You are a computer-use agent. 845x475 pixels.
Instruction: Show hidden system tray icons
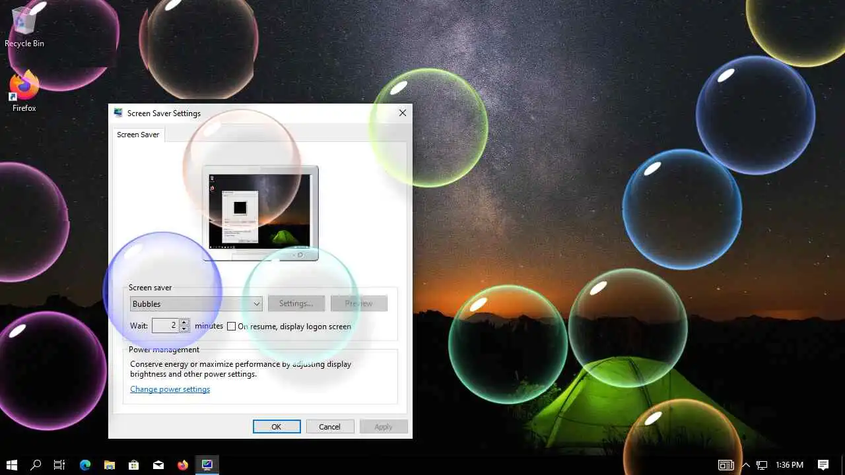click(x=746, y=465)
